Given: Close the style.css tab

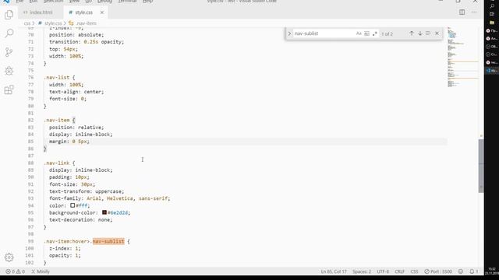Looking at the screenshot, I should 102,12.
